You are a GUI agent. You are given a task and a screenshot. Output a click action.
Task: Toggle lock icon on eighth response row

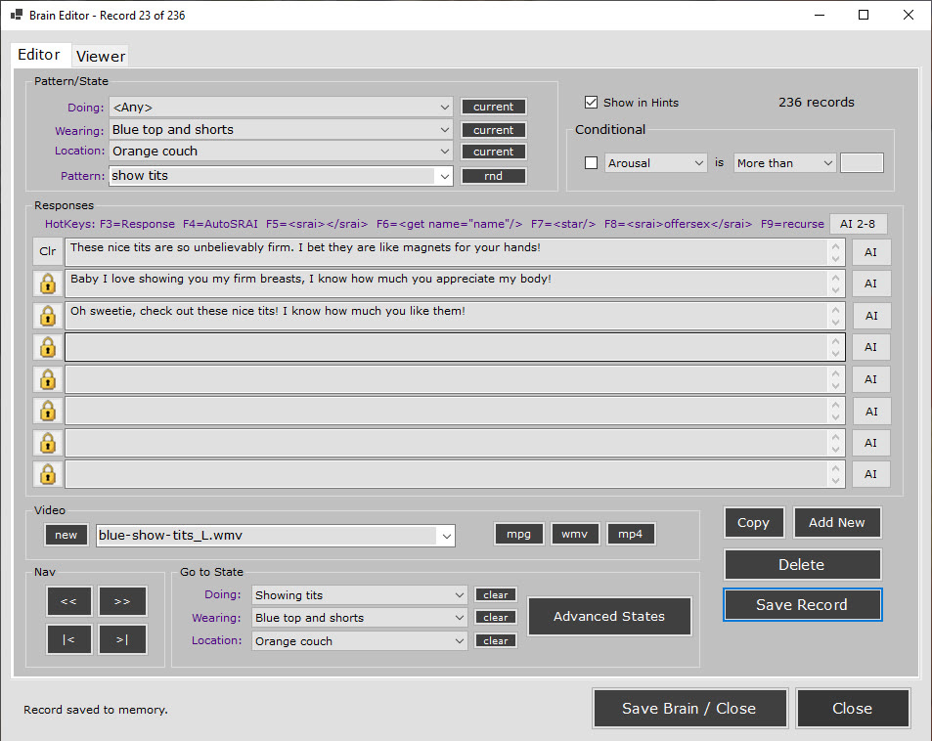48,474
